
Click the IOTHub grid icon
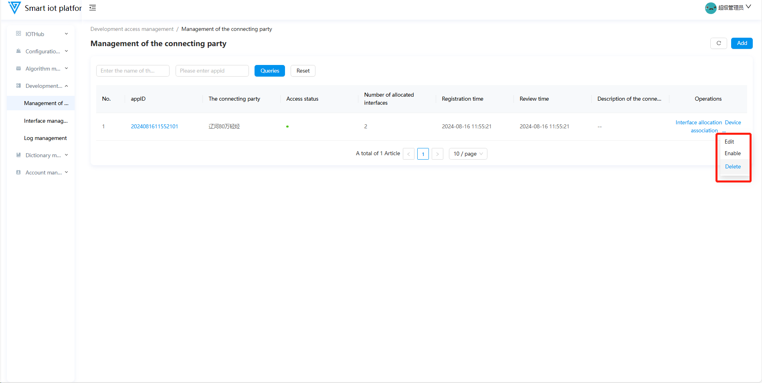18,34
